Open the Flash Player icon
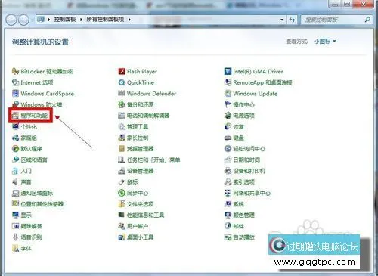Screen dimensions: 378x276 (122, 71)
